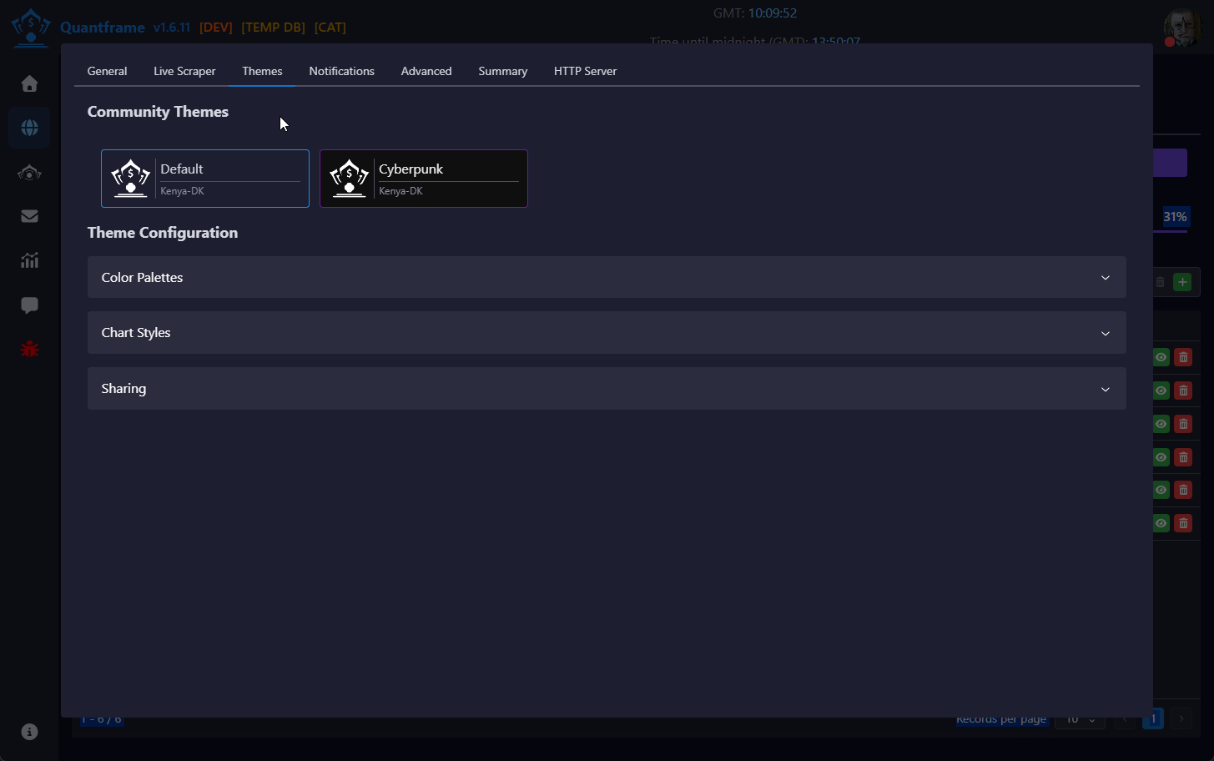Click the [TEMP DB] tag in the header
Image resolution: width=1214 pixels, height=761 pixels.
coord(274,27)
